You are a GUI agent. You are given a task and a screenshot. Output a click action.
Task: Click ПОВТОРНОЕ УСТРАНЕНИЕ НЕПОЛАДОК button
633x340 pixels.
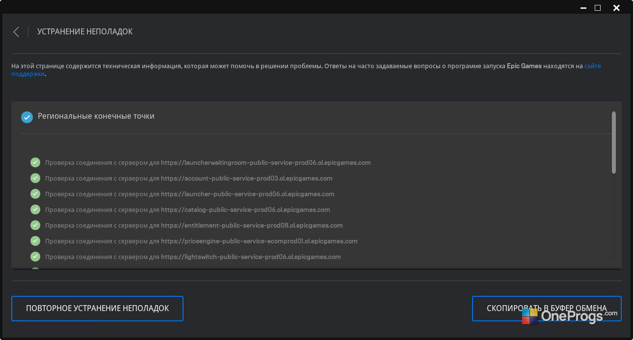(97, 309)
